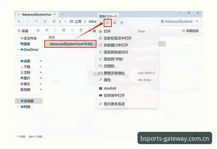Click the copy icon in context menu
217x149 pixels.
tap(107, 23)
